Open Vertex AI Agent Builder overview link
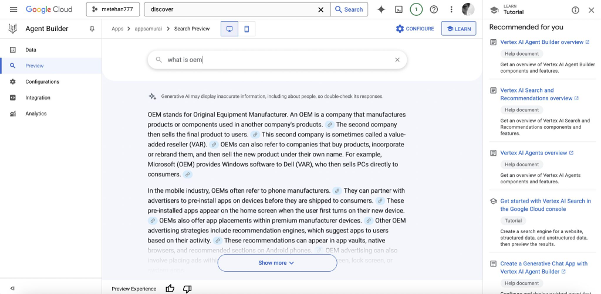The height and width of the screenshot is (294, 601). coord(541,42)
